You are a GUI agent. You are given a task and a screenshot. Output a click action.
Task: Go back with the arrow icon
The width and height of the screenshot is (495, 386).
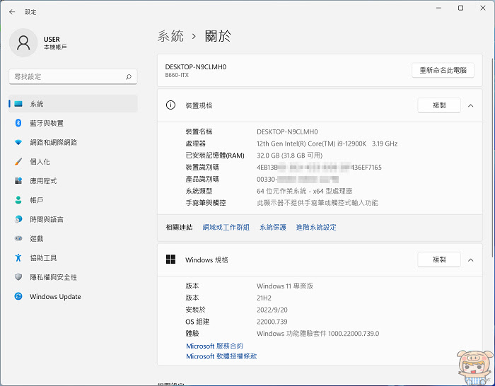pyautogui.click(x=12, y=12)
